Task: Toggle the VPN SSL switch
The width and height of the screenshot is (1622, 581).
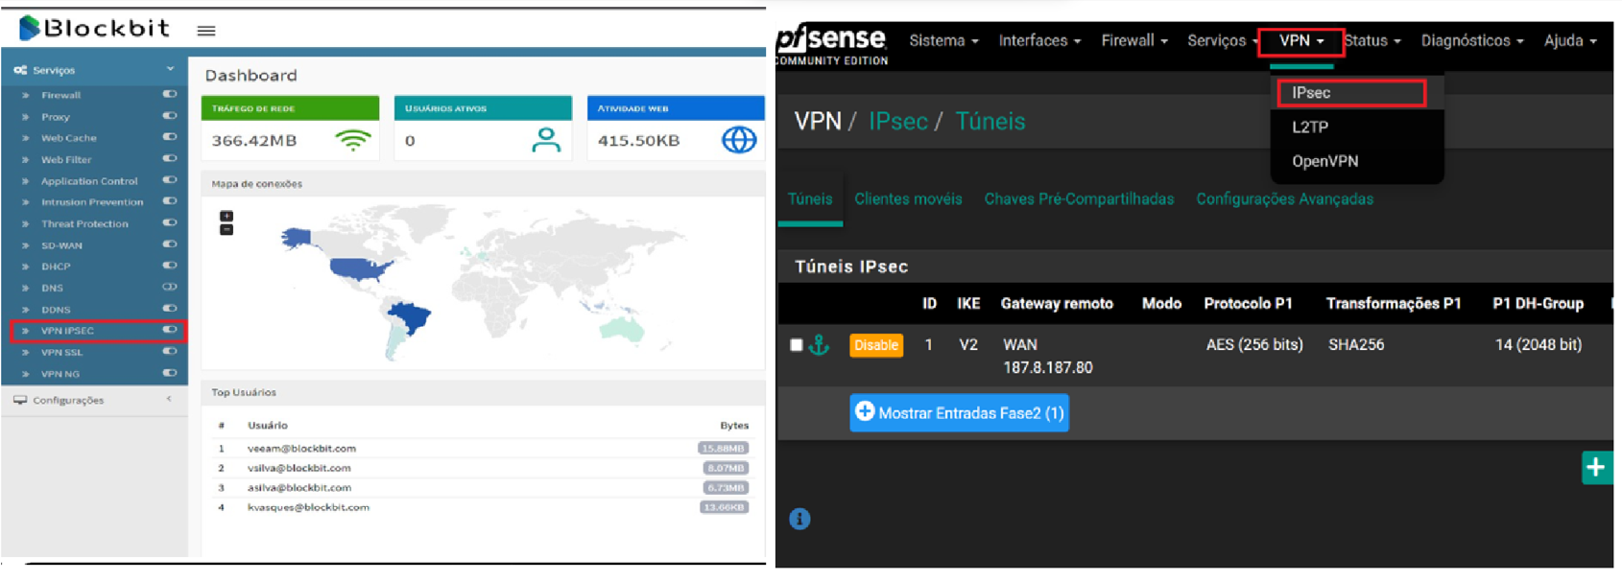Action: 170,351
